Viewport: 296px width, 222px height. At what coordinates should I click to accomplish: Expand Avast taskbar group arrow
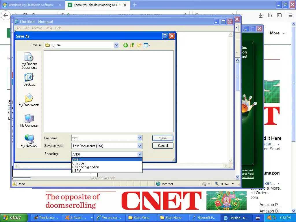point(92,218)
